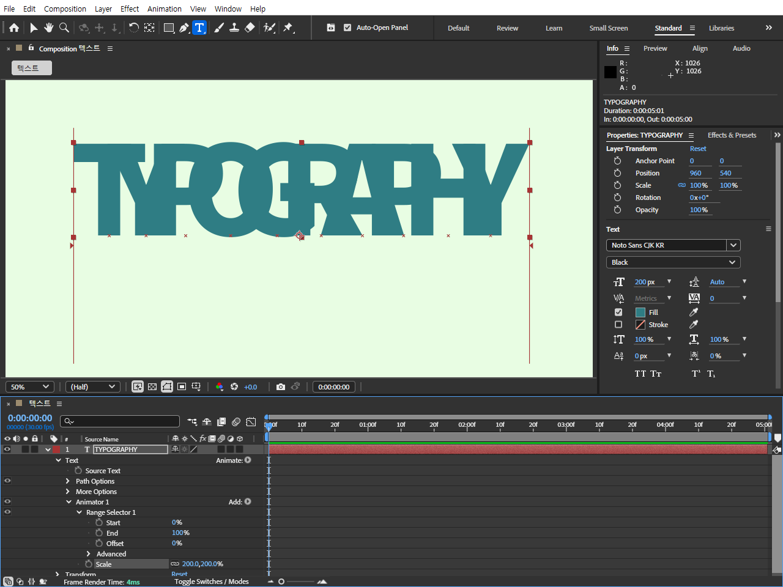Select the Hand tool

(48, 28)
